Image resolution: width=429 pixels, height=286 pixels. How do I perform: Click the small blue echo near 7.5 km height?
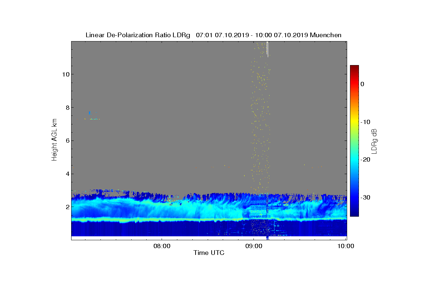(90, 113)
